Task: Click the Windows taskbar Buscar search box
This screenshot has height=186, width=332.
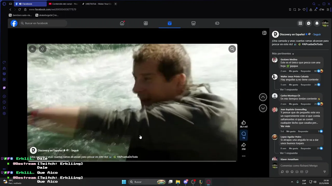Action: [x=147, y=182]
